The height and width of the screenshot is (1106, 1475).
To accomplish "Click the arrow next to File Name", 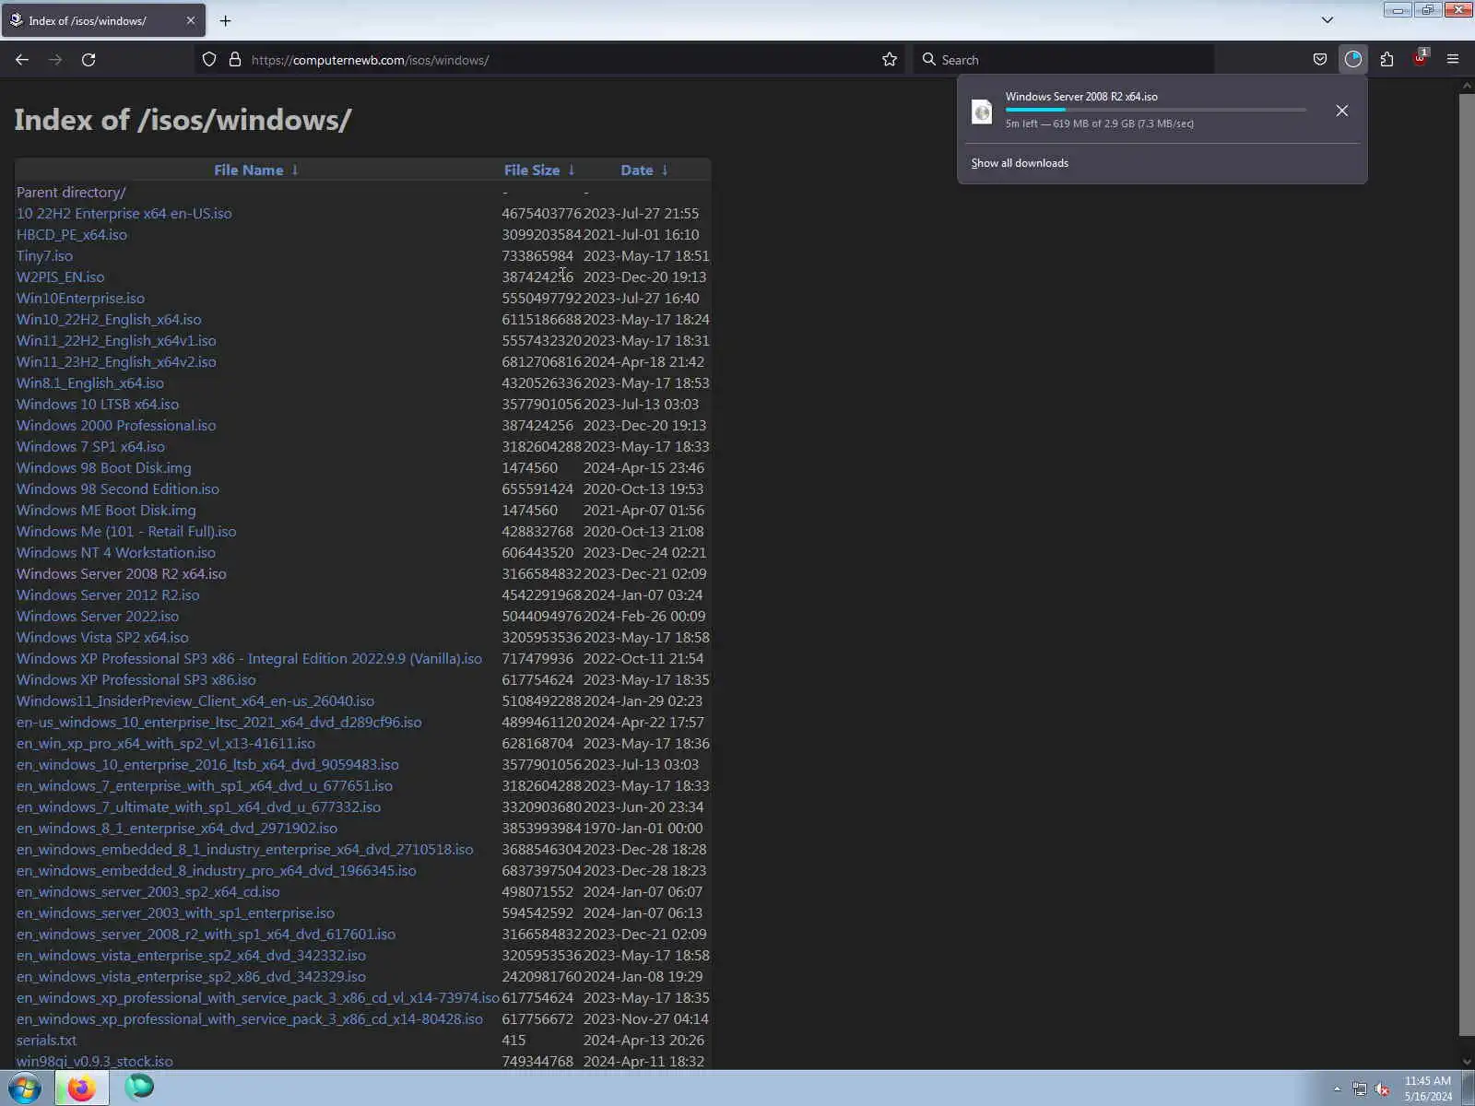I will point(295,171).
